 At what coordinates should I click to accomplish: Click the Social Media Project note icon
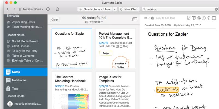pyautogui.click(x=8, y=41)
